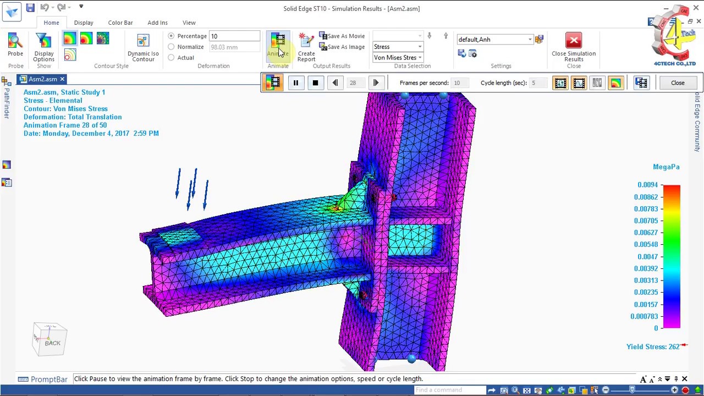
Task: Choose first smooth contour style icon
Action: (x=69, y=38)
